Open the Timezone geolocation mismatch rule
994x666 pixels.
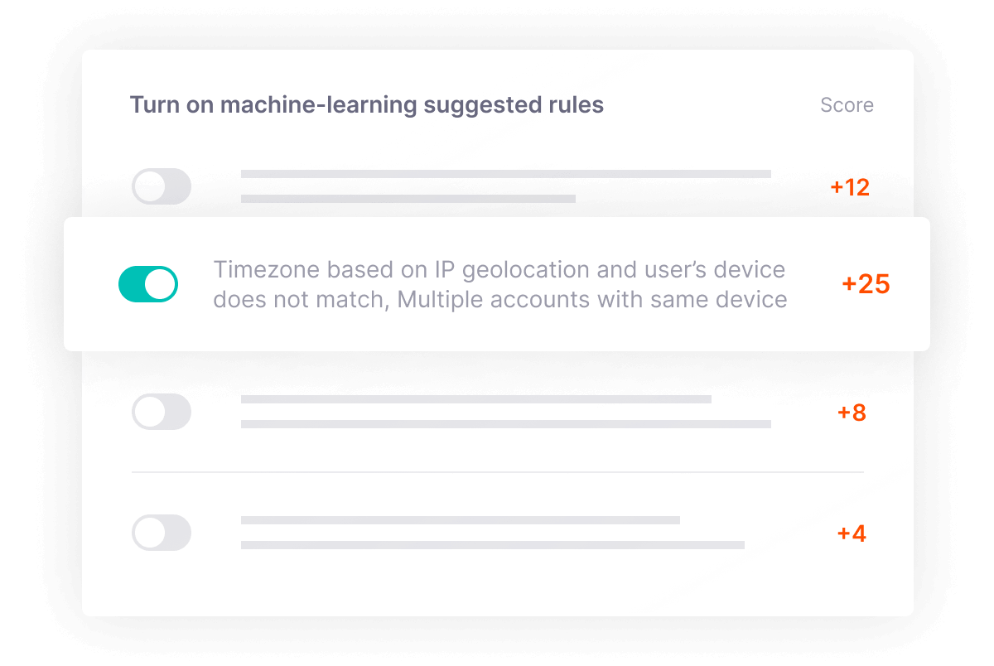pos(497,284)
